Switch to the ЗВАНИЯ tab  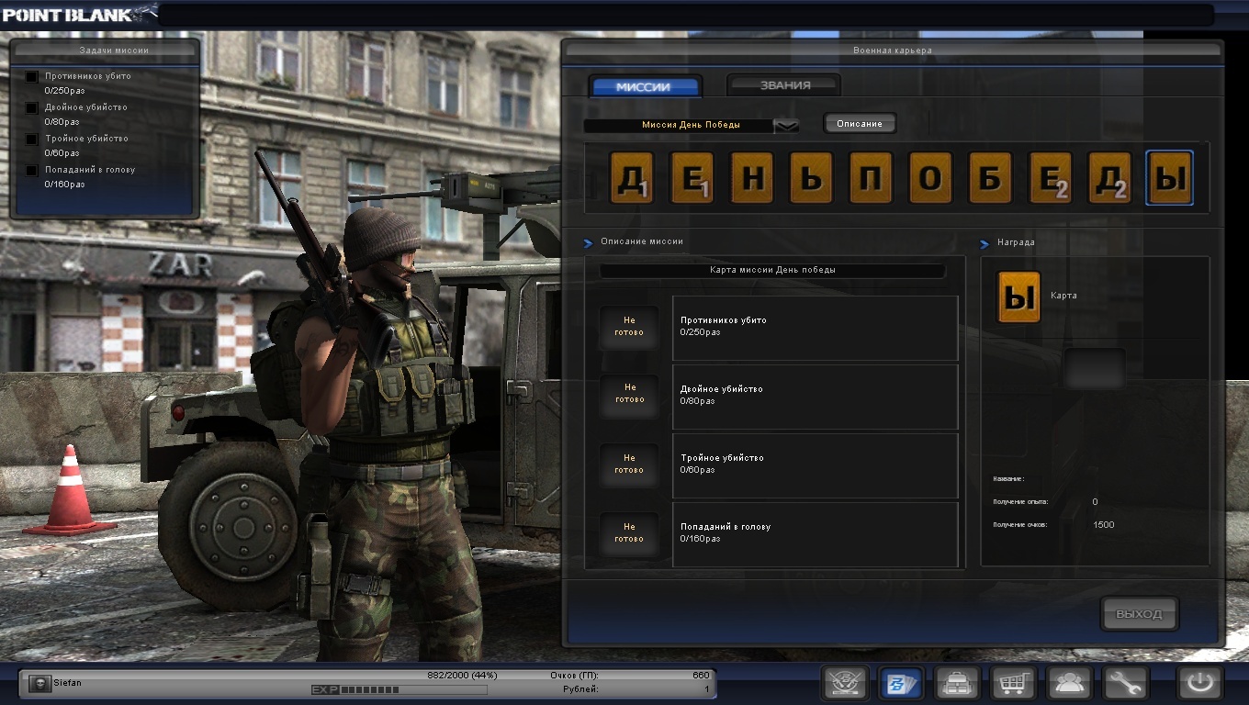coord(784,85)
